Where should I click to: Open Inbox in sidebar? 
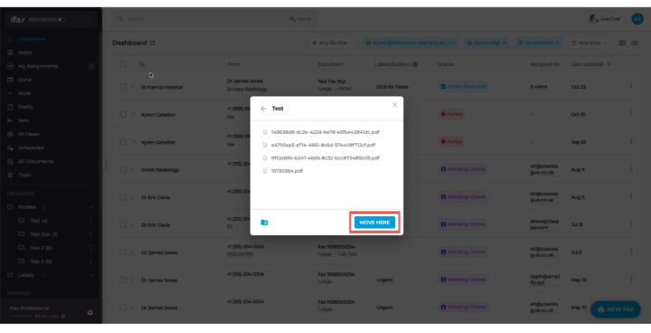(x=25, y=52)
